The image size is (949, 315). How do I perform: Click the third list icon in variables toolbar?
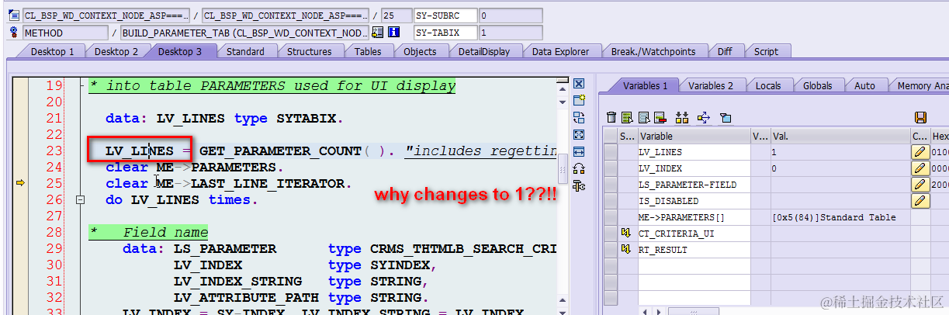(643, 118)
